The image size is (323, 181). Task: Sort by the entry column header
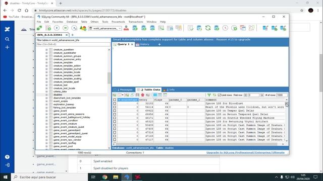point(146,100)
